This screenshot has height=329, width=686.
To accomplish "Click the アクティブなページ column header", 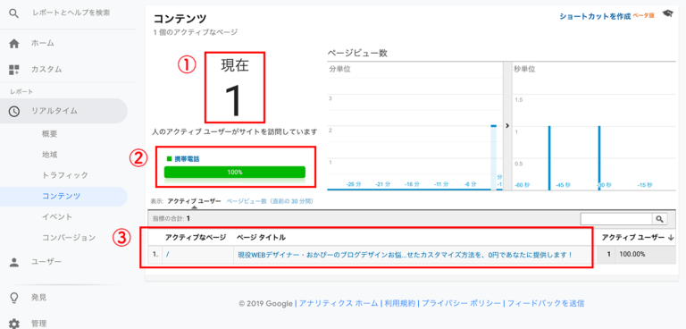I will coord(195,238).
